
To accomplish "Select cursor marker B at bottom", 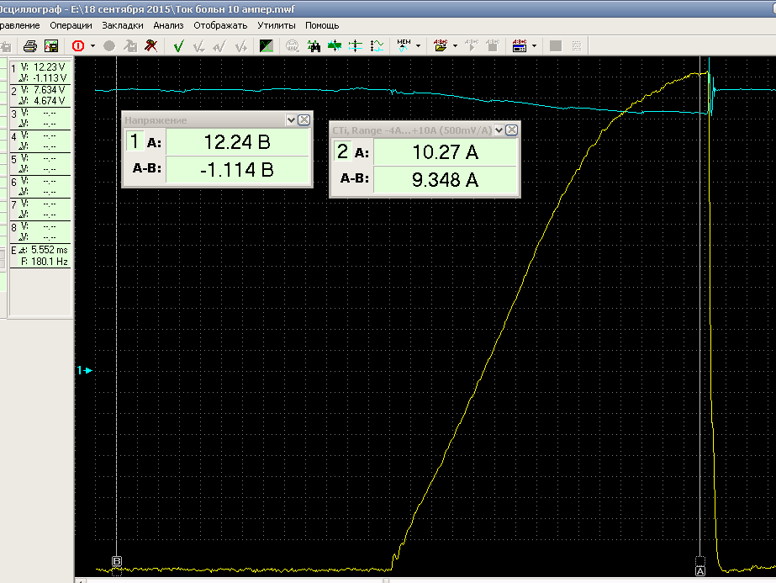I will click(x=117, y=561).
